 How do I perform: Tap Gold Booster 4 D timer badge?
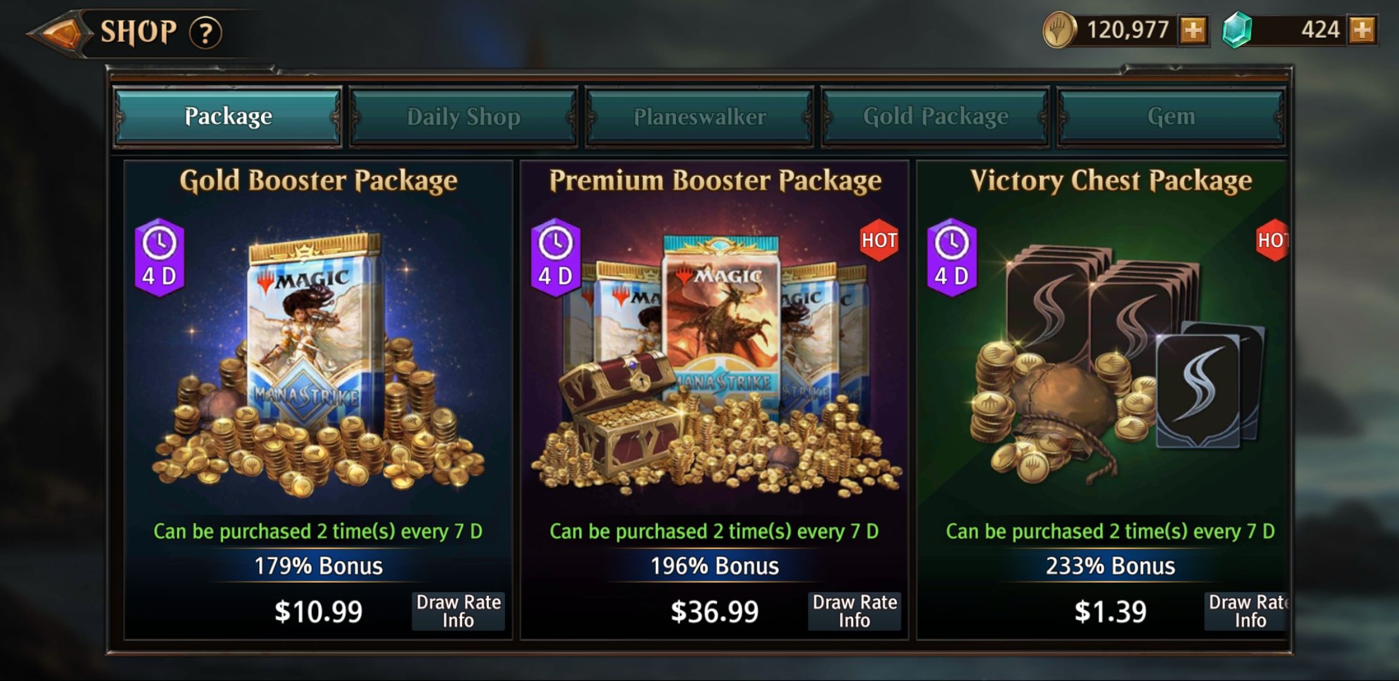coord(159,257)
